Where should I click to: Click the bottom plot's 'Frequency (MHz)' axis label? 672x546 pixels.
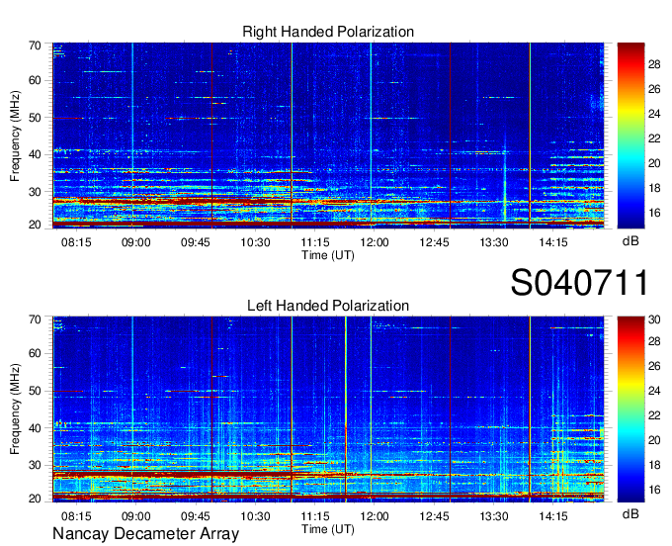(x=15, y=409)
